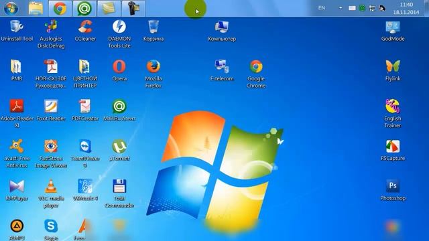Screen dimensions: 429x241
Task: Select the CCleaner desktop icon
Action: (x=85, y=31)
